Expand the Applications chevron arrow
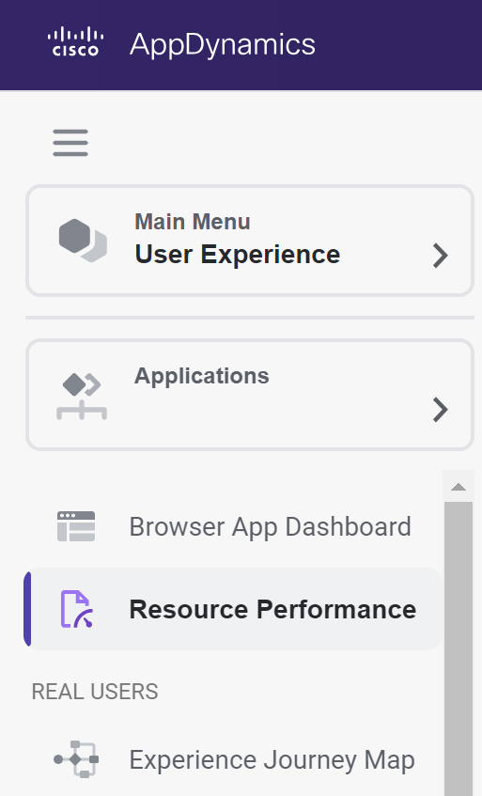Viewport: 482px width, 796px height. coord(440,410)
